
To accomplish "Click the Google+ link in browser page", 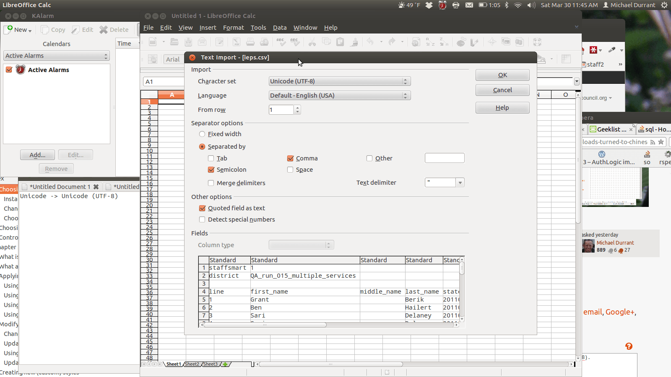I will 620,312.
